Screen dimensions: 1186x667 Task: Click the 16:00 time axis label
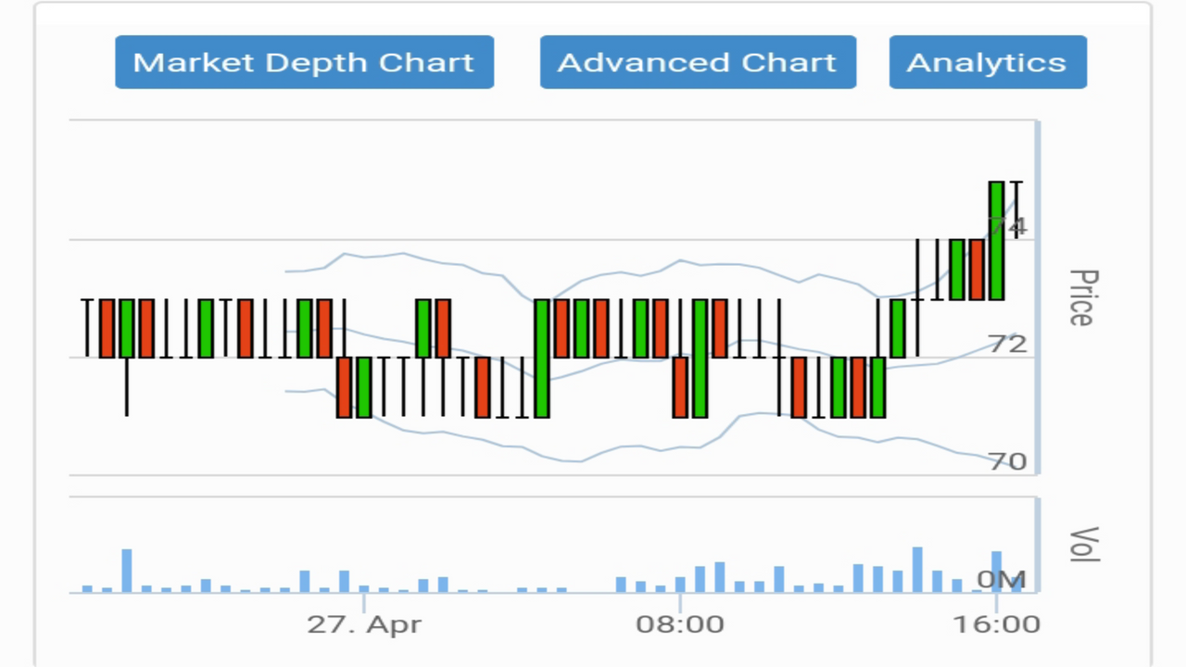coord(996,624)
